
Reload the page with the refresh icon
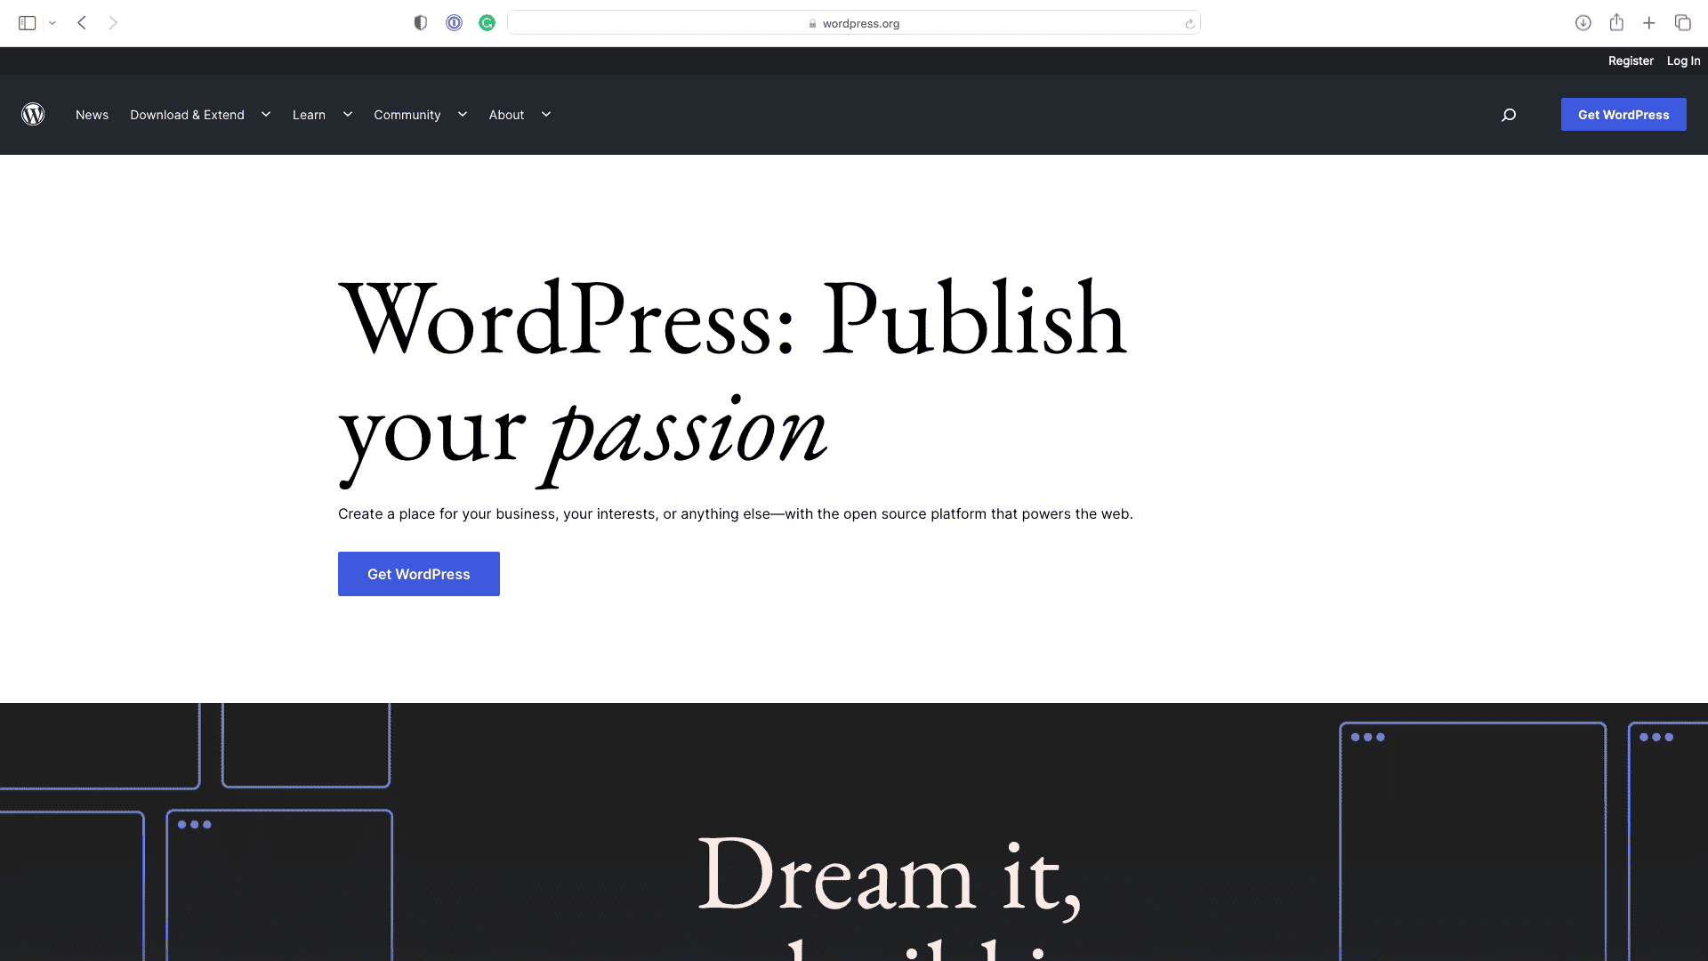[x=1189, y=24]
